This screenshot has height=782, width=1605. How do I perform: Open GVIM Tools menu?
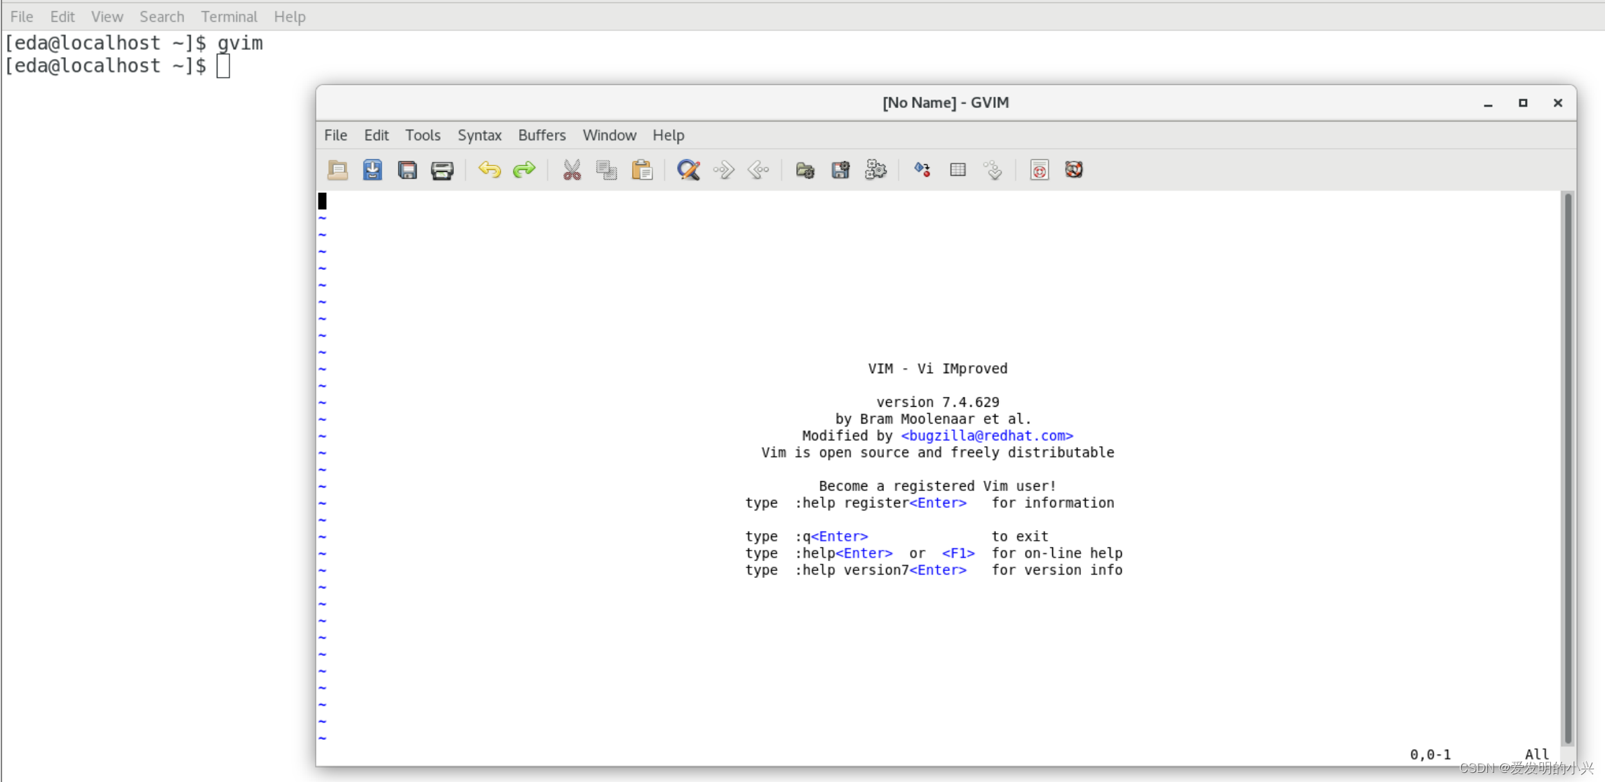point(422,135)
